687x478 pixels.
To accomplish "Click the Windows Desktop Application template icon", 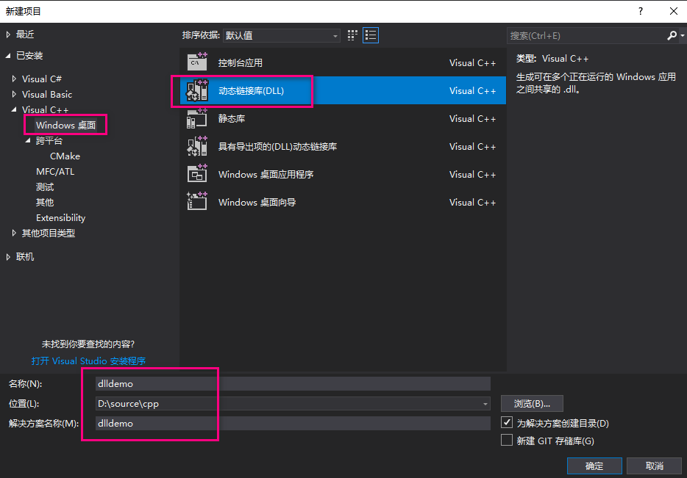I will coord(197,174).
